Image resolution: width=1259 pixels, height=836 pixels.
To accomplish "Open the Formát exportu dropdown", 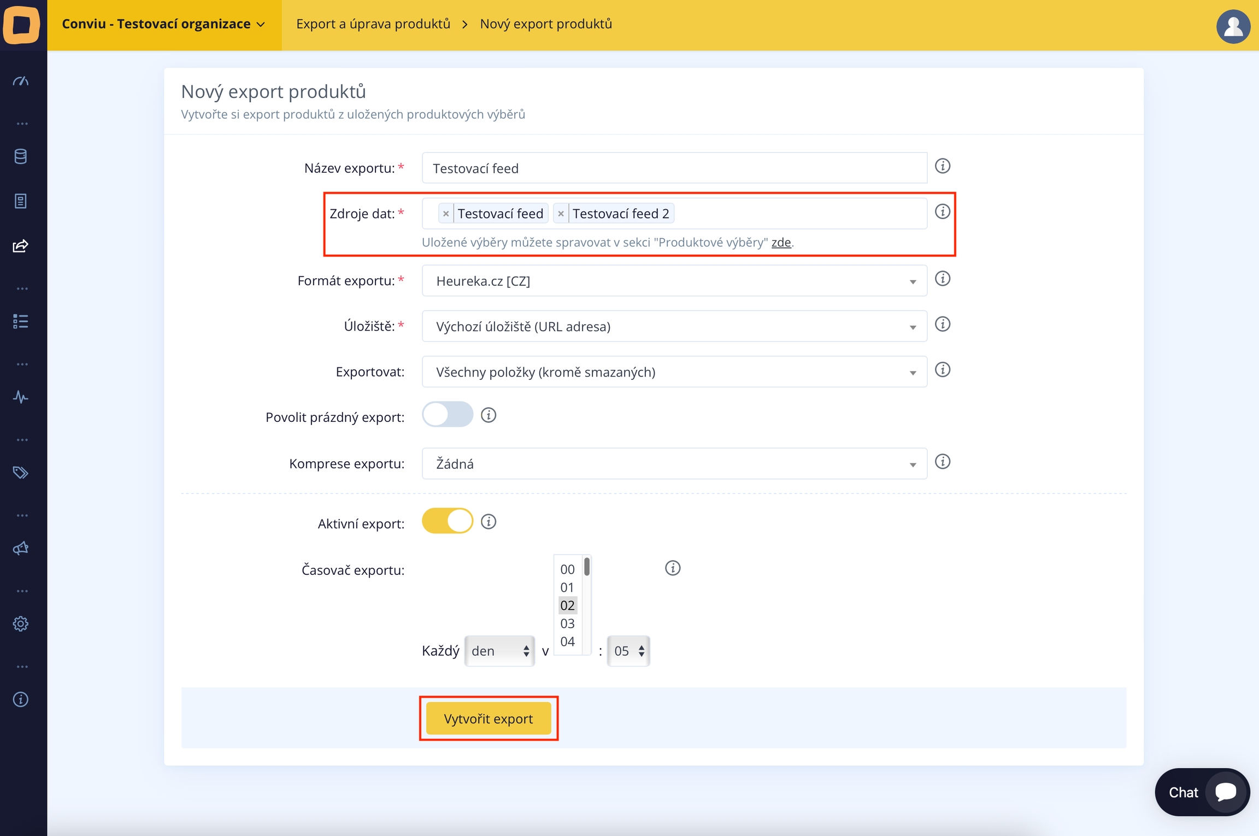I will point(674,281).
